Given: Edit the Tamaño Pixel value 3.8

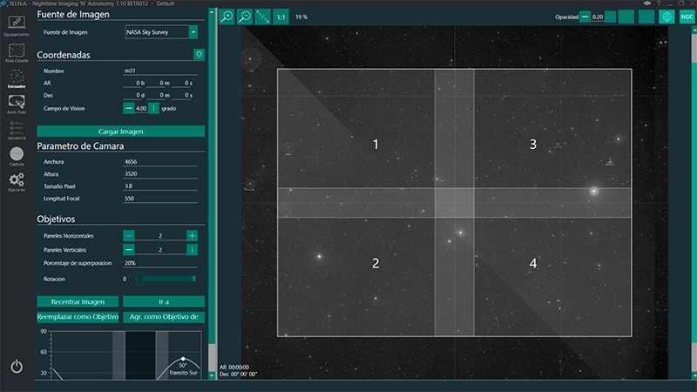Looking at the screenshot, I should pos(160,186).
